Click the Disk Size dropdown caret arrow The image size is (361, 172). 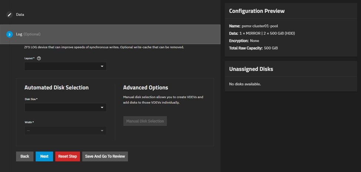coord(102,107)
